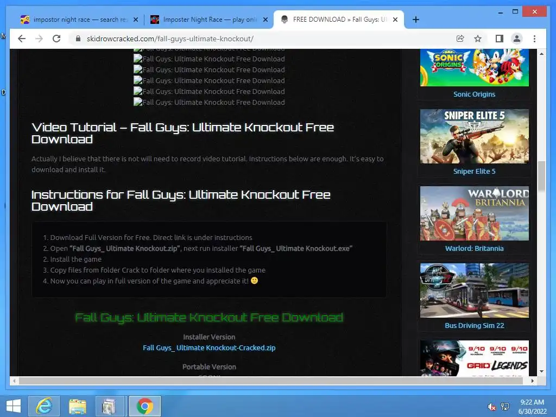The image size is (556, 417).
Task: Open Chrome three-dot menu
Action: click(x=534, y=39)
